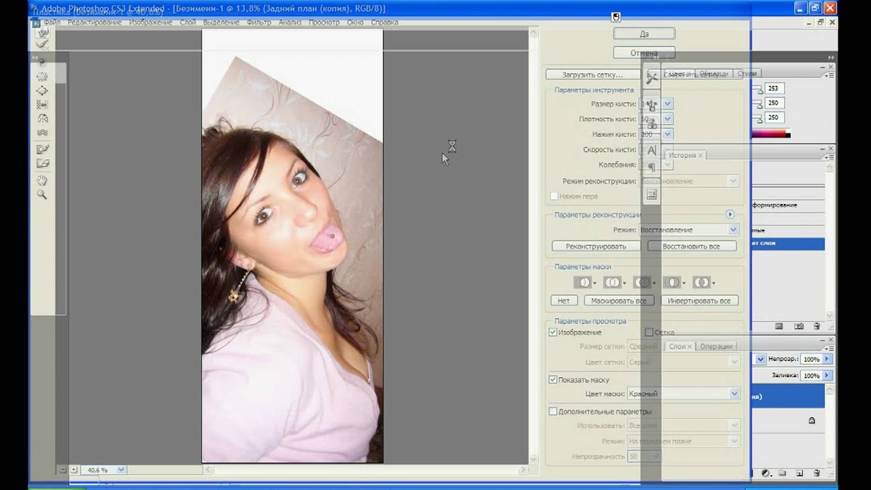Image resolution: width=871 pixels, height=490 pixels.
Task: Select the Thaw Mask tool
Action: 42,163
